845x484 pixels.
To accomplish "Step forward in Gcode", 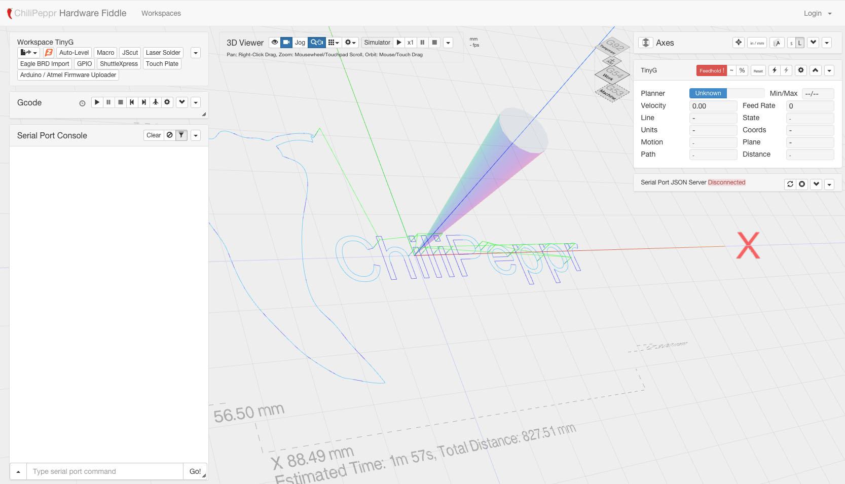I will pyautogui.click(x=143, y=102).
